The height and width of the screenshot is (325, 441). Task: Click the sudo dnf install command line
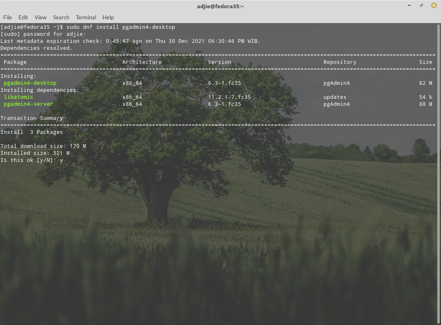[x=88, y=27]
